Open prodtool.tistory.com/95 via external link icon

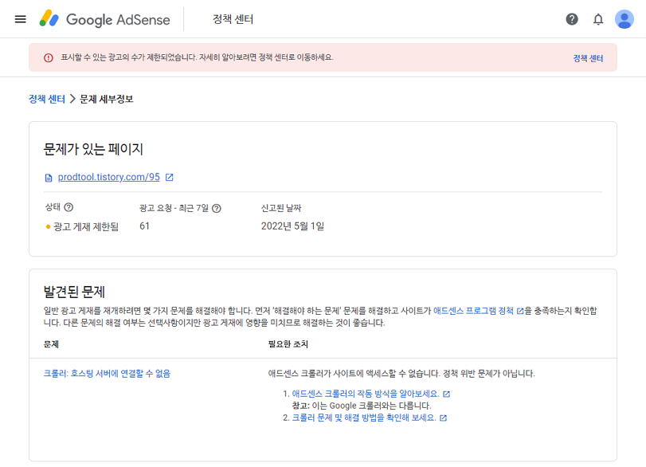(168, 177)
